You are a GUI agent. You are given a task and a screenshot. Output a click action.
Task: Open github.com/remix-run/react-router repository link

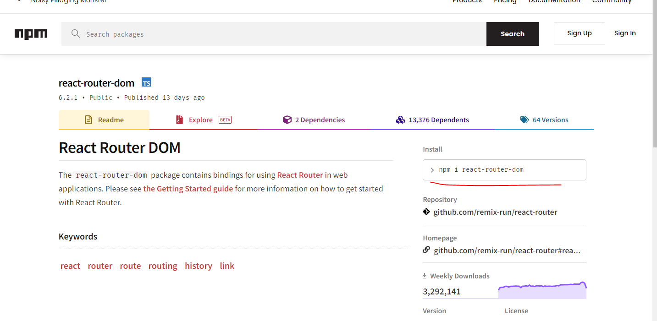pos(495,212)
